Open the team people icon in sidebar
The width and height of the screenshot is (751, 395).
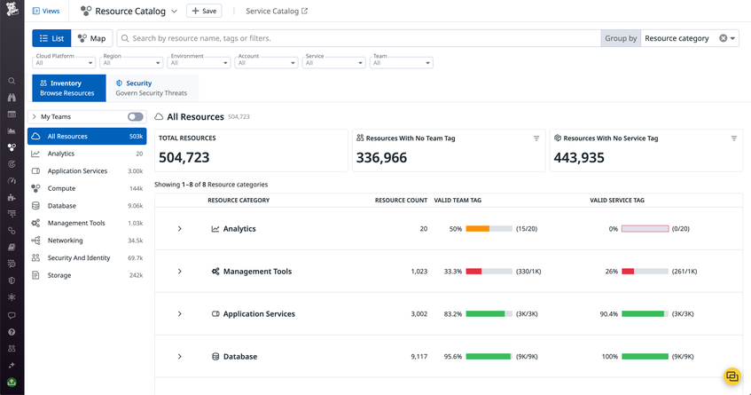pyautogui.click(x=12, y=349)
